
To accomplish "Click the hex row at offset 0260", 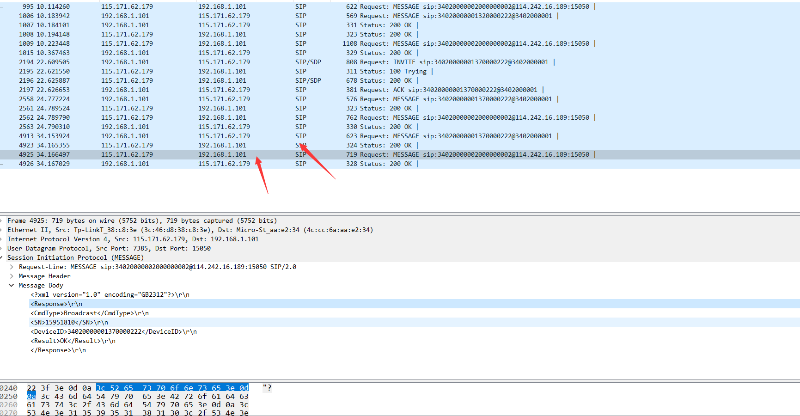I will (x=137, y=405).
